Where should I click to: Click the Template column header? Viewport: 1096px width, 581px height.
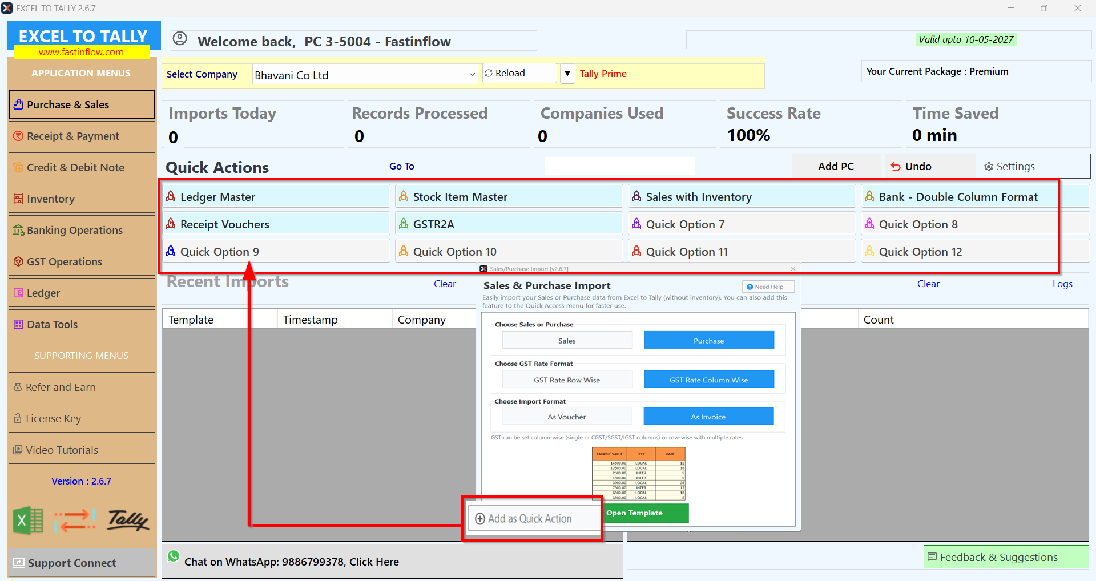tap(220, 319)
